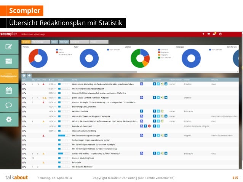Click Facebook Kanal icon in 'techlab - YouTube' row
Viewport: 243px width, 182px height.
point(142,111)
